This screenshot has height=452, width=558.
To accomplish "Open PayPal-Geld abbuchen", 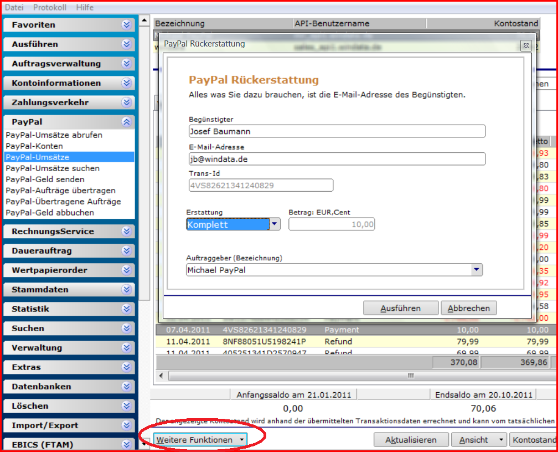I will pyautogui.click(x=50, y=212).
